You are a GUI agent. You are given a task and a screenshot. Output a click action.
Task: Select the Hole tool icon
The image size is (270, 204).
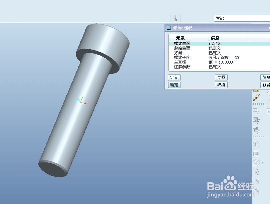pos(256,144)
